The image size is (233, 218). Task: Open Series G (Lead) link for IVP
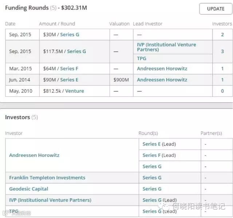(159, 200)
